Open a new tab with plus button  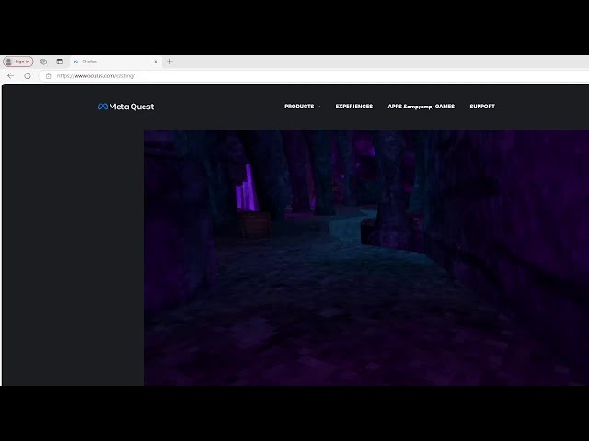(169, 62)
